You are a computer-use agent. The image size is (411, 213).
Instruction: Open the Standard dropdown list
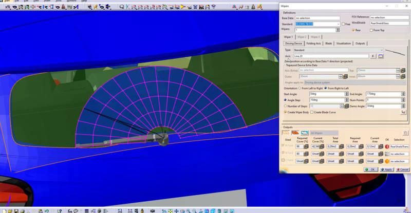[x=339, y=24]
